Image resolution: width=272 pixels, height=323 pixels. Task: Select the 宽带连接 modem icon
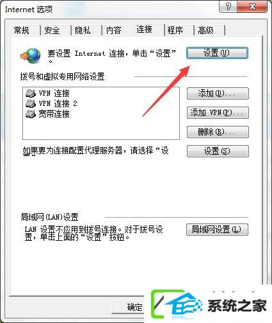click(31, 114)
